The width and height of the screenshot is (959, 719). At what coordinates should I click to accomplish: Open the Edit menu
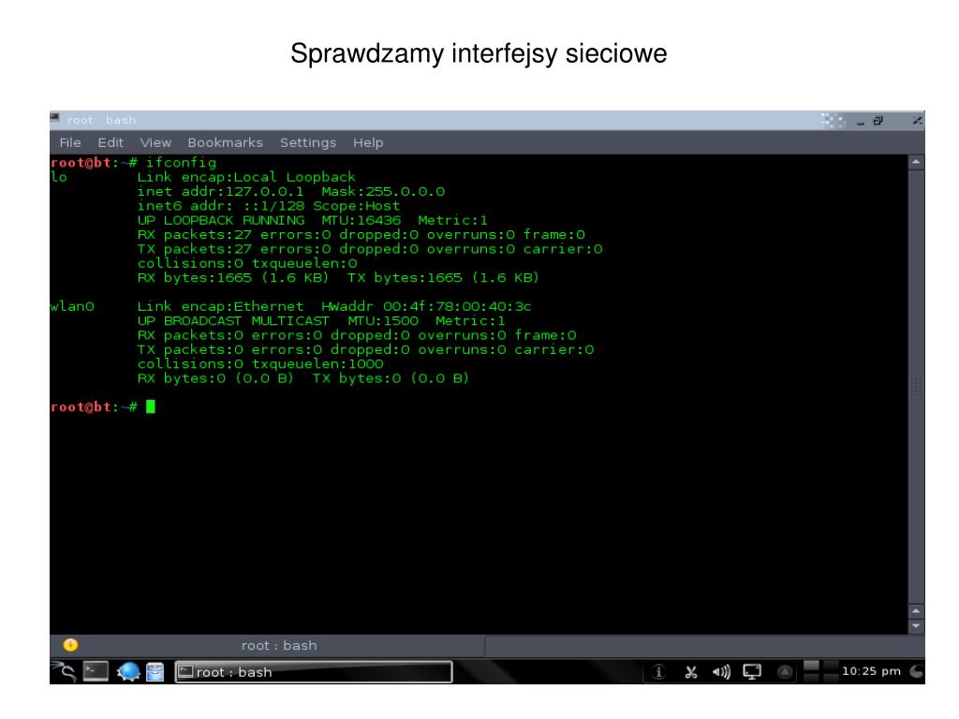coord(111,142)
